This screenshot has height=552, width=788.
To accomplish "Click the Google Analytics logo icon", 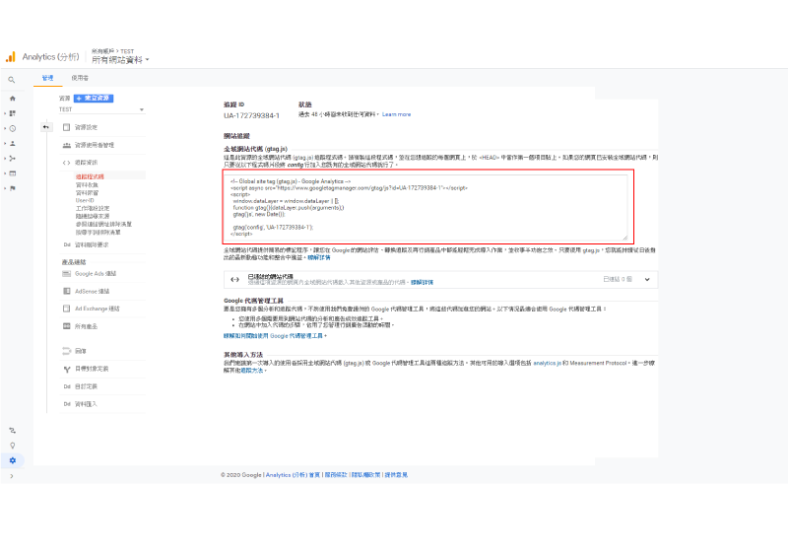I will (10, 57).
